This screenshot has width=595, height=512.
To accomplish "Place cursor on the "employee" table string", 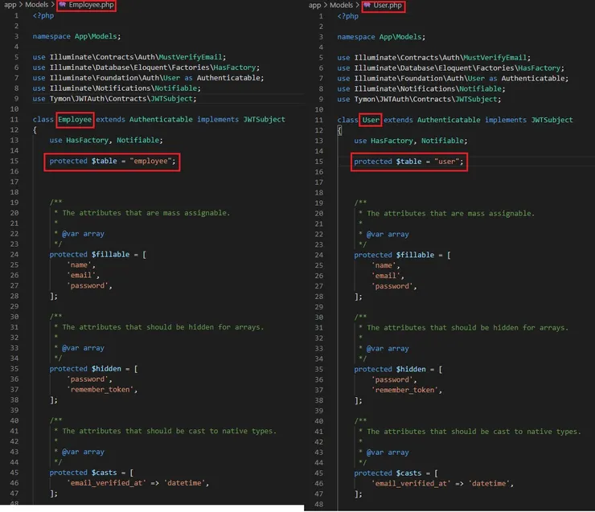I will click(x=150, y=162).
